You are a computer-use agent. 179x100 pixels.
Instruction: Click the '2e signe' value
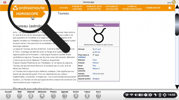tap(96, 55)
